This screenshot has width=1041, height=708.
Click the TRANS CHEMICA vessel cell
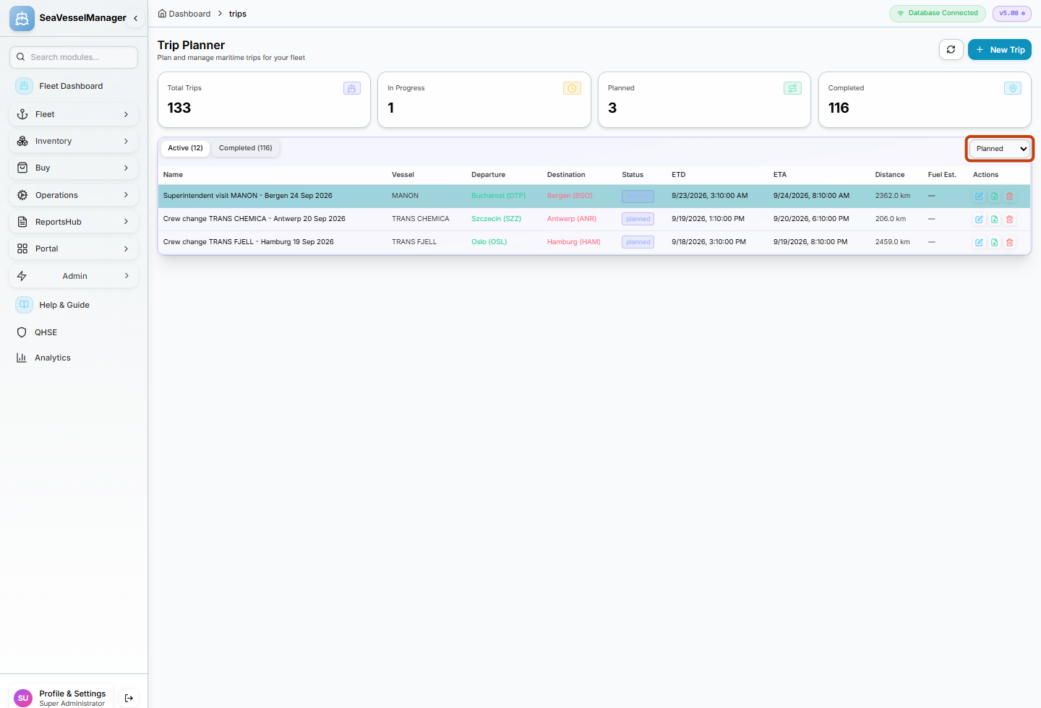421,219
